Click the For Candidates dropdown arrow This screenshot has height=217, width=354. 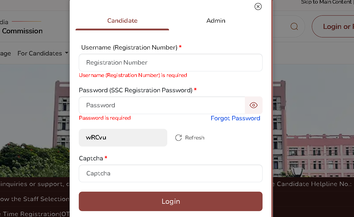pyautogui.click(x=67, y=53)
